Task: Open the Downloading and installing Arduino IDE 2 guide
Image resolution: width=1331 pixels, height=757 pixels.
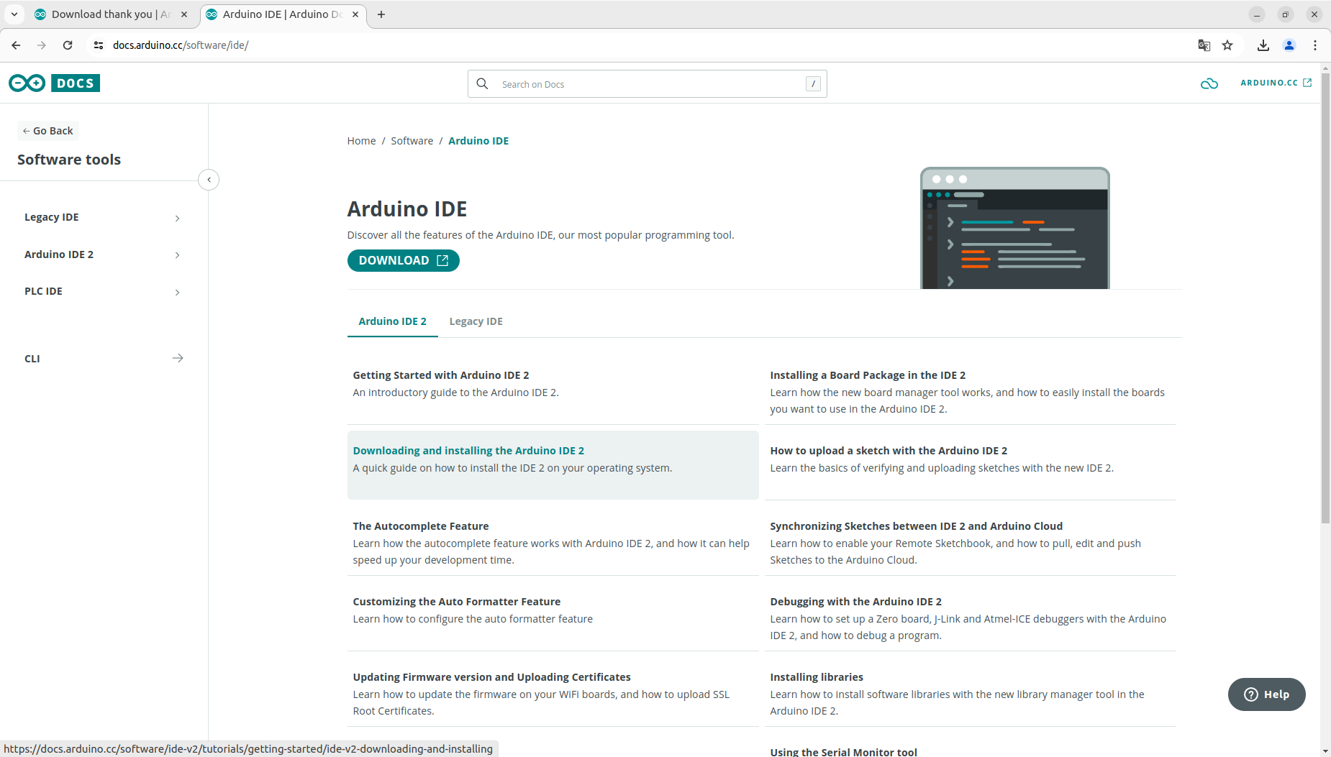Action: coord(468,450)
